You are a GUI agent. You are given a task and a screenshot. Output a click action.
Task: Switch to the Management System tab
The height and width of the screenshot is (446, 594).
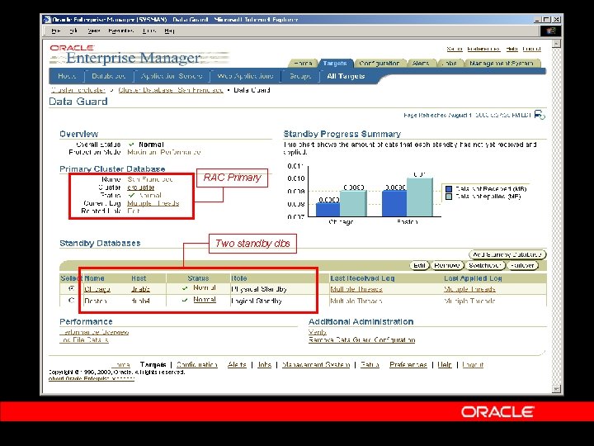(x=502, y=64)
